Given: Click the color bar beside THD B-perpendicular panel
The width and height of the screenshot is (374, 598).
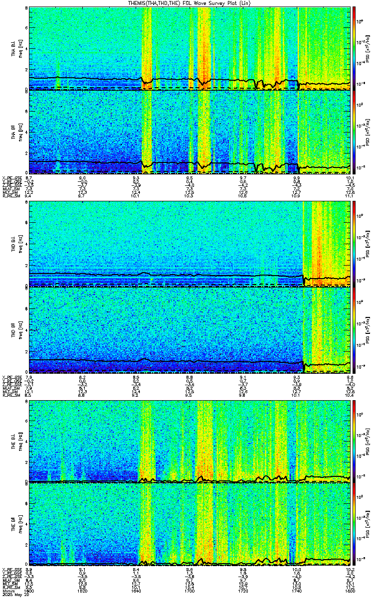Looking at the screenshot, I should pos(354,245).
